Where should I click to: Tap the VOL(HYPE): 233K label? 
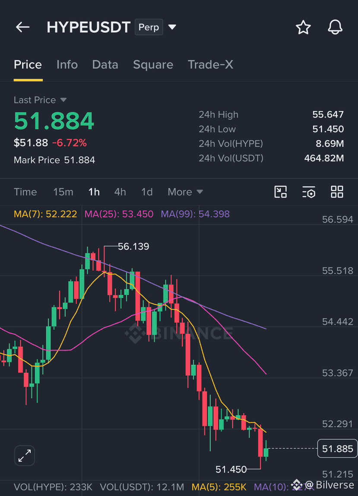click(x=53, y=487)
